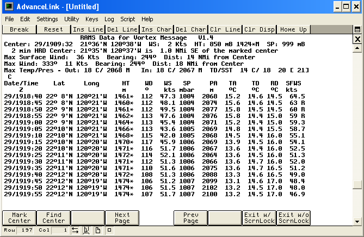Click the modem connection icon in status bar
Viewport: 364px width, 237px height.
pyautogui.click(x=87, y=230)
